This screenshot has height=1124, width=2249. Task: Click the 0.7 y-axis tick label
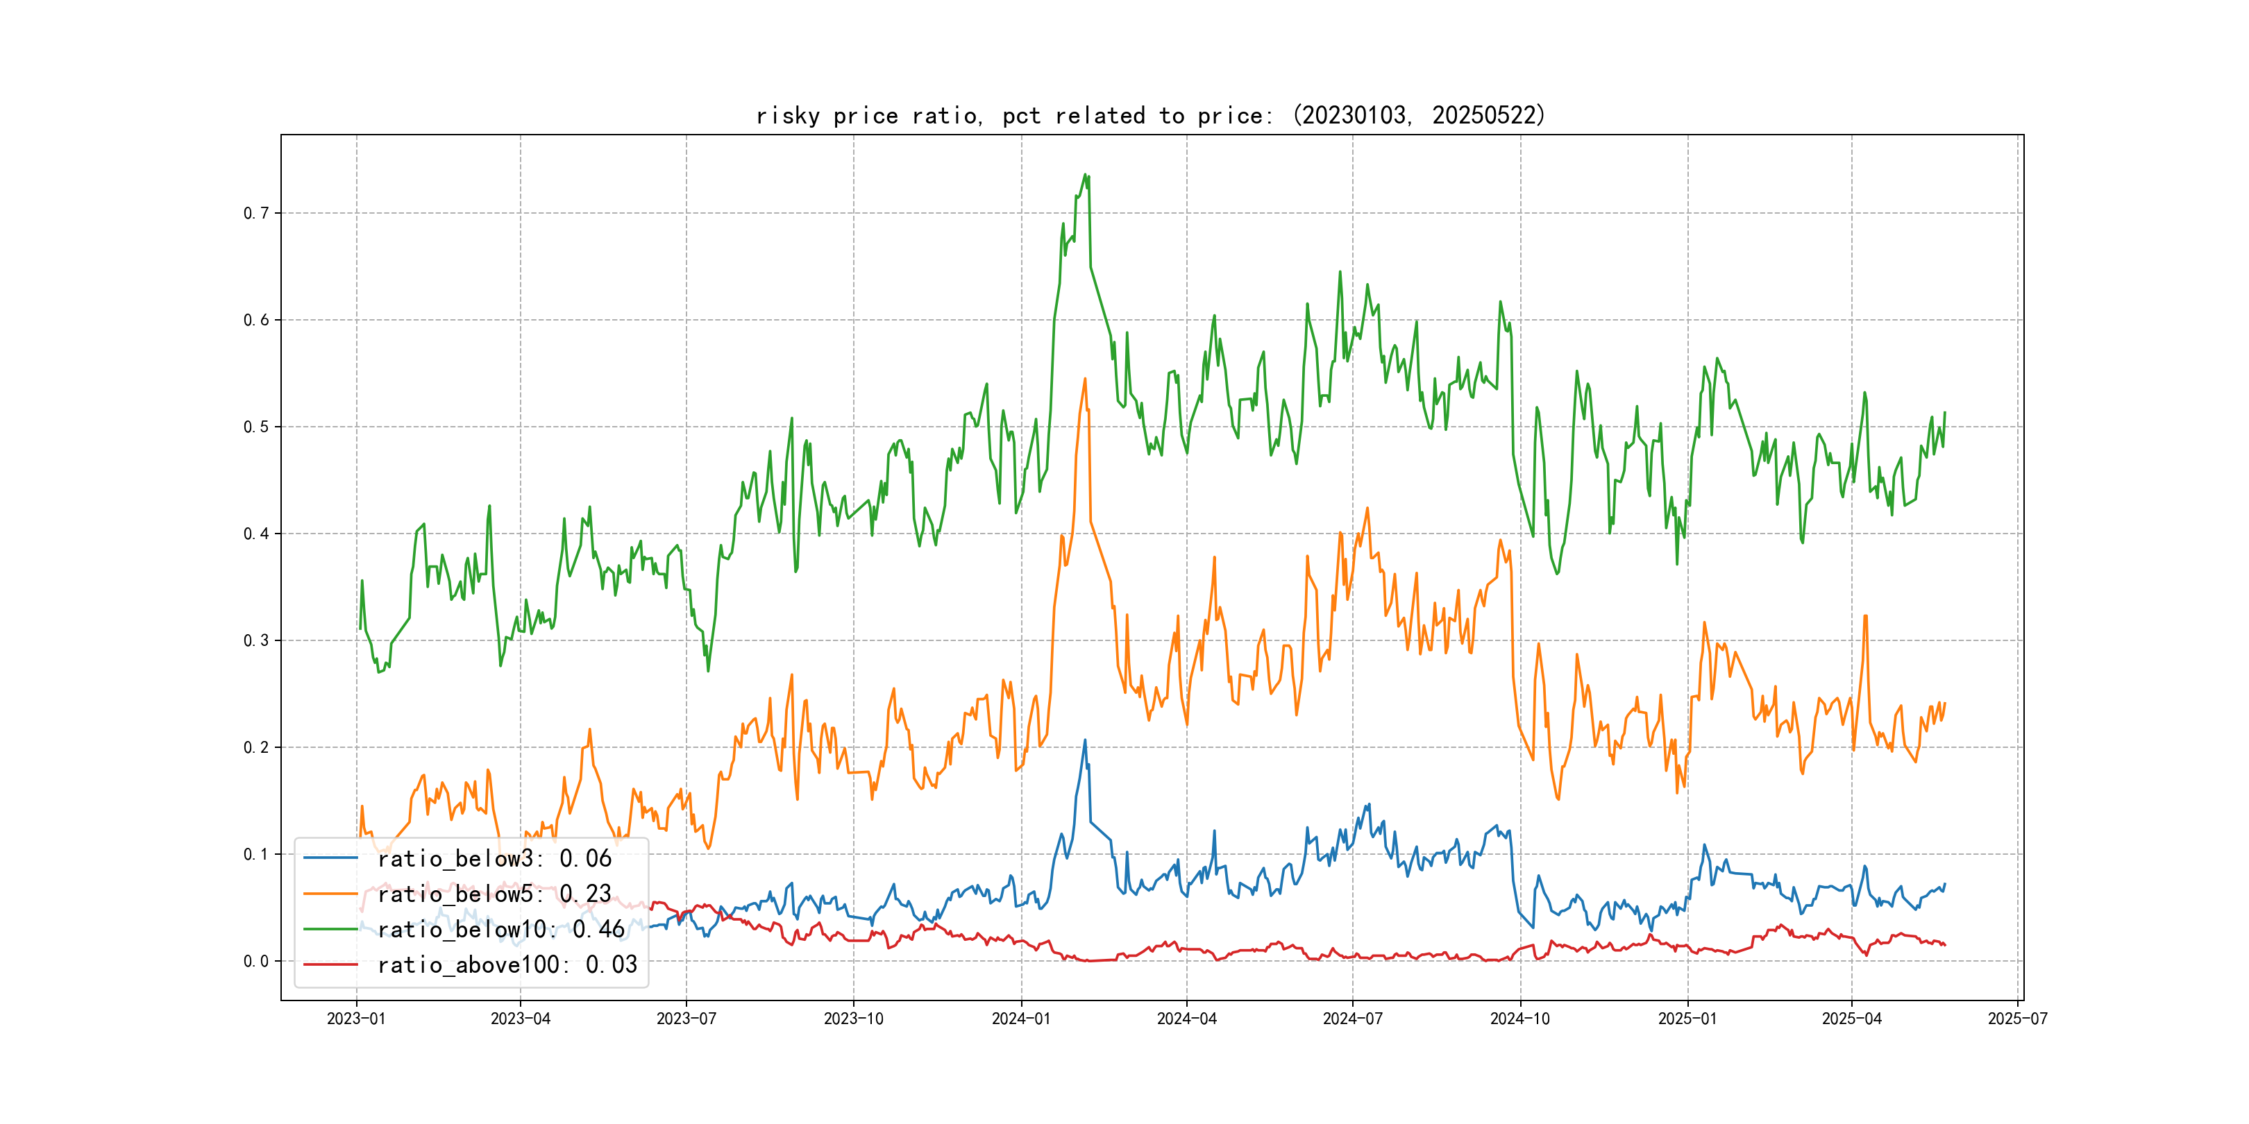pos(256,213)
